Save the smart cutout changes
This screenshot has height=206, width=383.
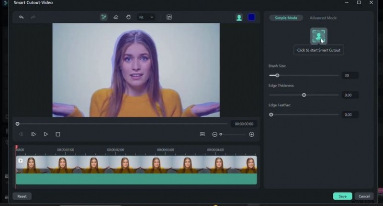(342, 196)
